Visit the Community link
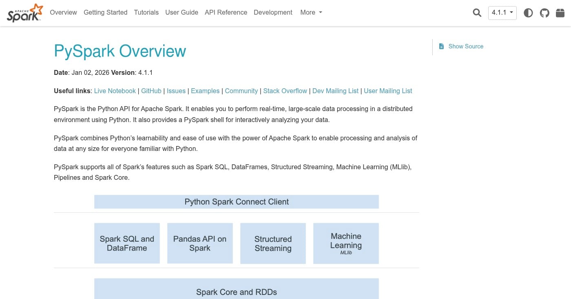This screenshot has height=299, width=571. 241,91
